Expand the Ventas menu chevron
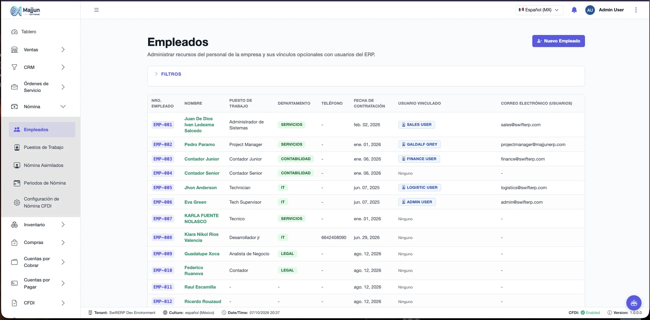Viewport: 650px width, 320px height. pyautogui.click(x=63, y=50)
